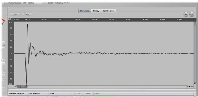198x97 pixels.
Task: Click the right scroll arrow below waveform
Action: tap(192, 86)
